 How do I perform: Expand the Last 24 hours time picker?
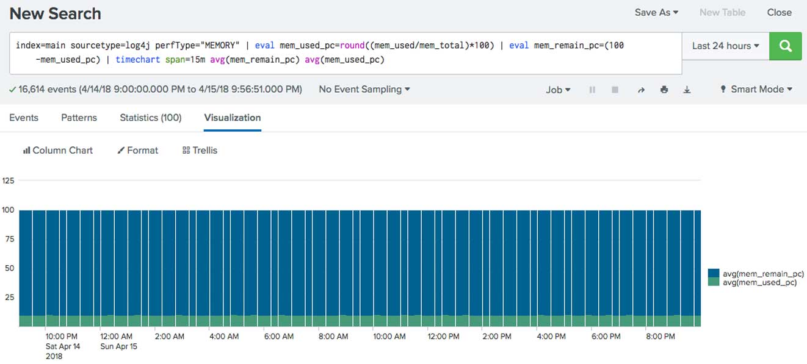pyautogui.click(x=725, y=46)
